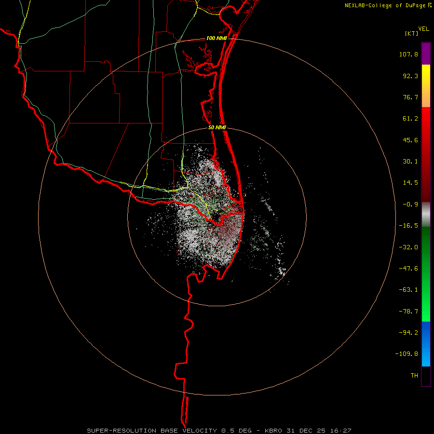434x434 pixels.
Task: Click the 45.6 legend value
Action: 410,140
